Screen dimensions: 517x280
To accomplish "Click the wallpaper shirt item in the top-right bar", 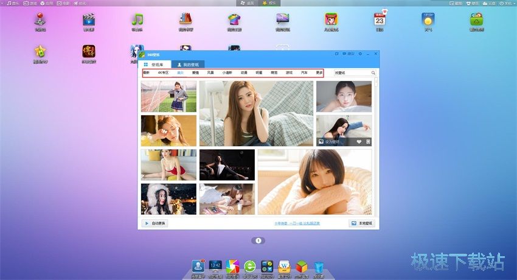I will click(473, 3).
